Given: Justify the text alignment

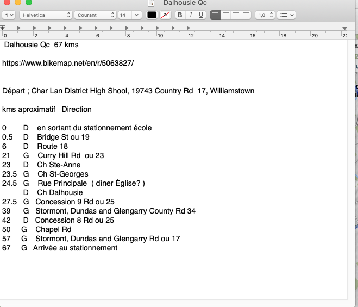Looking at the screenshot, I should tap(246, 15).
